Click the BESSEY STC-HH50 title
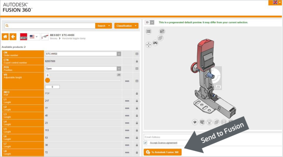The image size is (283, 157). pos(62,35)
